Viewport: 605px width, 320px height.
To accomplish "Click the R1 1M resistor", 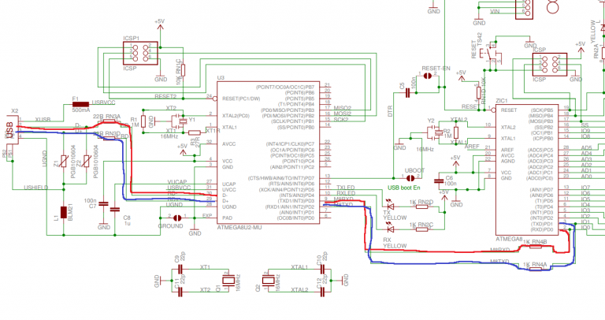I will [143, 121].
